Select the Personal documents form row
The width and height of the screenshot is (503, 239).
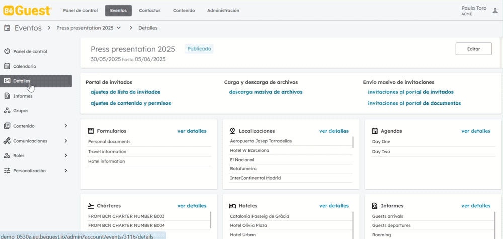click(x=149, y=141)
